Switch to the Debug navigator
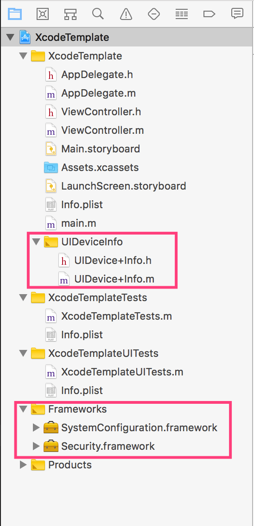This screenshot has width=254, height=526. pyautogui.click(x=181, y=14)
